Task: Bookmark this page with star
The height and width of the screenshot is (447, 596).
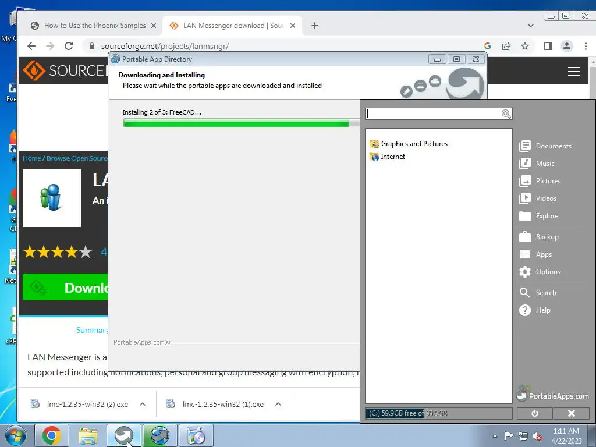Action: point(525,46)
